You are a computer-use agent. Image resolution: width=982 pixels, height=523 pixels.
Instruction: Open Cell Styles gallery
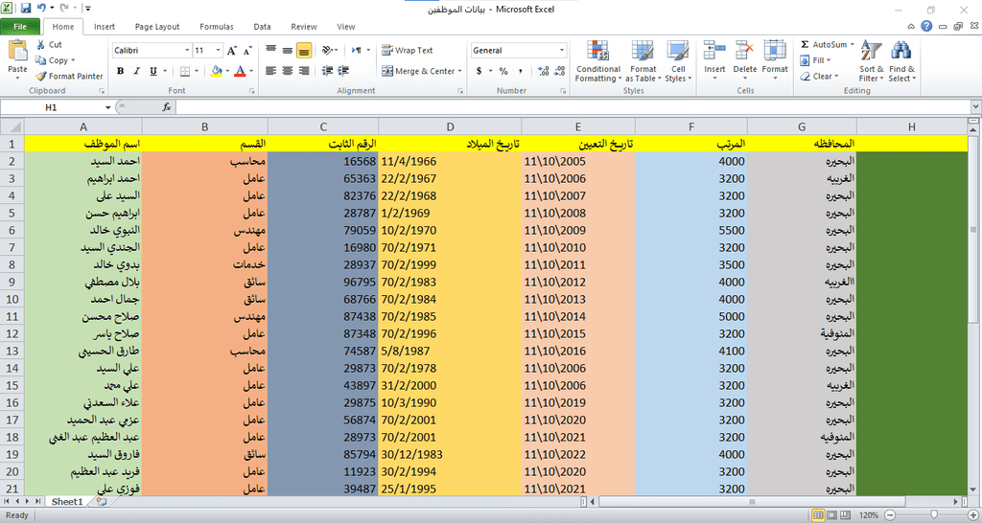tap(678, 61)
